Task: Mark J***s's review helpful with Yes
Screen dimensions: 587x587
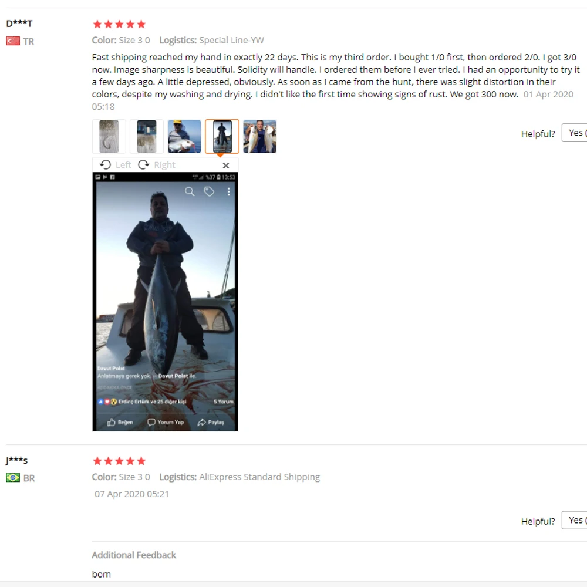Action: [574, 520]
